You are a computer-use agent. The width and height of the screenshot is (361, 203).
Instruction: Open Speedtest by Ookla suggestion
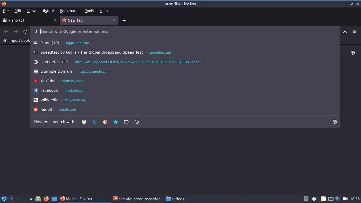click(x=185, y=52)
